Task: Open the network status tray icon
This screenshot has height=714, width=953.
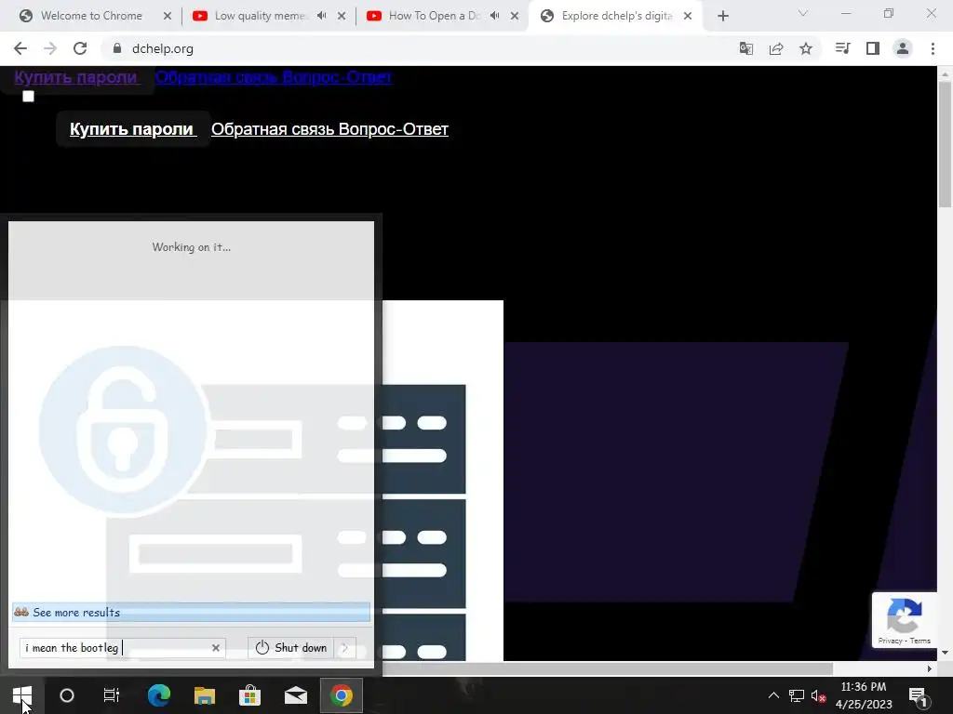Action: click(x=797, y=695)
